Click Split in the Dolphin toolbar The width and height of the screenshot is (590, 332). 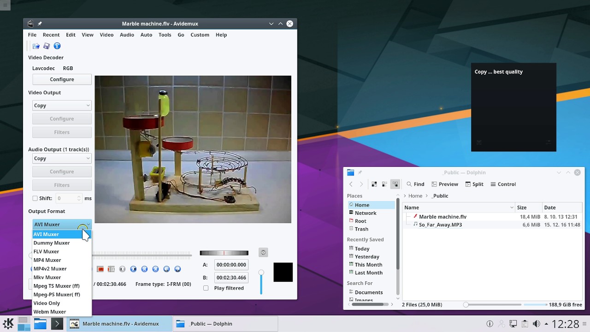pos(474,184)
